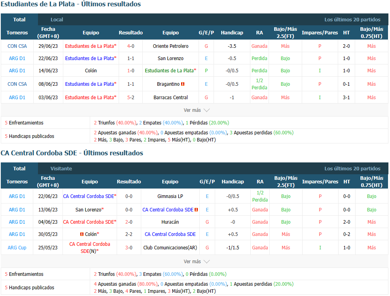
Task: Open ARG D1 link for Gimnasia LP match
Action: [x=17, y=196]
